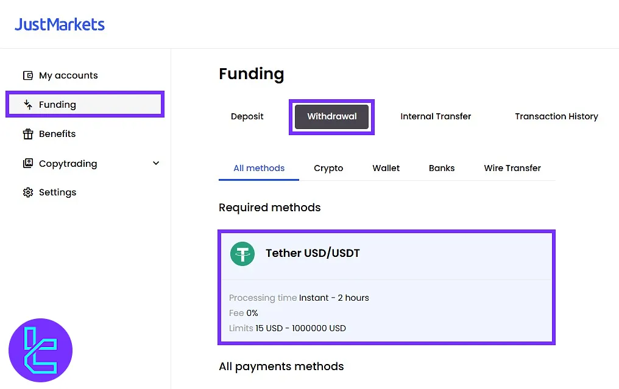
Task: Expand the Copytrading chevron
Action: point(156,163)
